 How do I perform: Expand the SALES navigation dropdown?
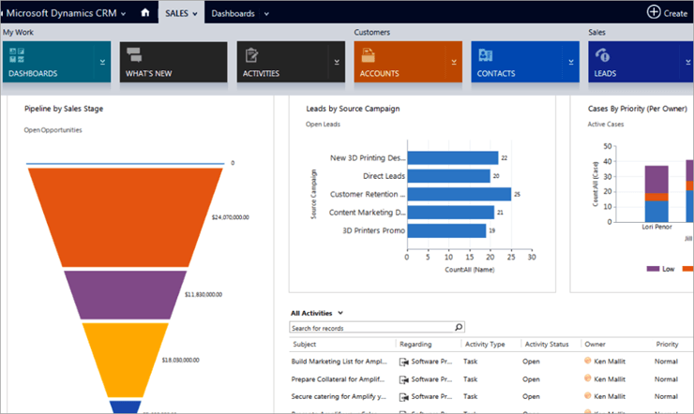point(181,13)
